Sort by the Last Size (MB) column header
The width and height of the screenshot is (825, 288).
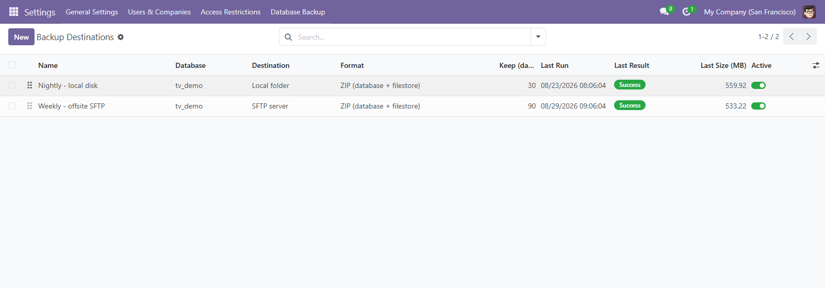[723, 65]
